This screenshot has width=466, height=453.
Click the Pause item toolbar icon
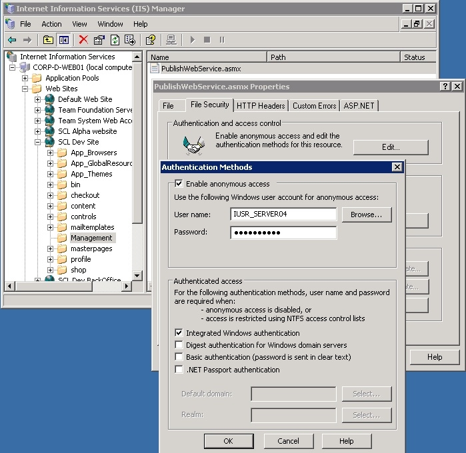coord(222,40)
